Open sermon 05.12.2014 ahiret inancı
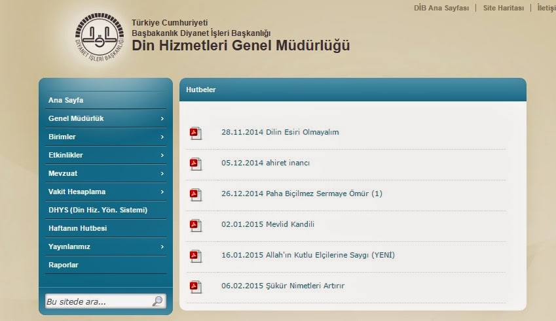Screen dimensions: 556x321 (x=266, y=163)
